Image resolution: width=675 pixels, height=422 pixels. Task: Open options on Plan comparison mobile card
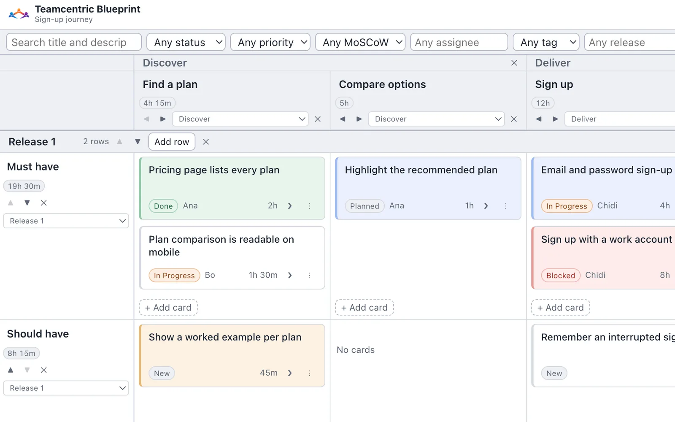(x=309, y=275)
